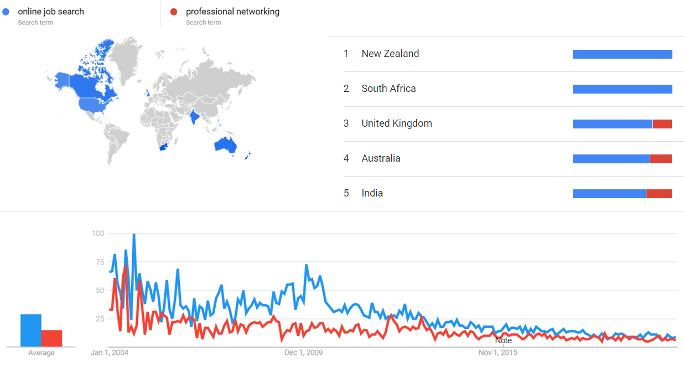Click the red dot beside professional networking
684x372 pixels.
(174, 12)
